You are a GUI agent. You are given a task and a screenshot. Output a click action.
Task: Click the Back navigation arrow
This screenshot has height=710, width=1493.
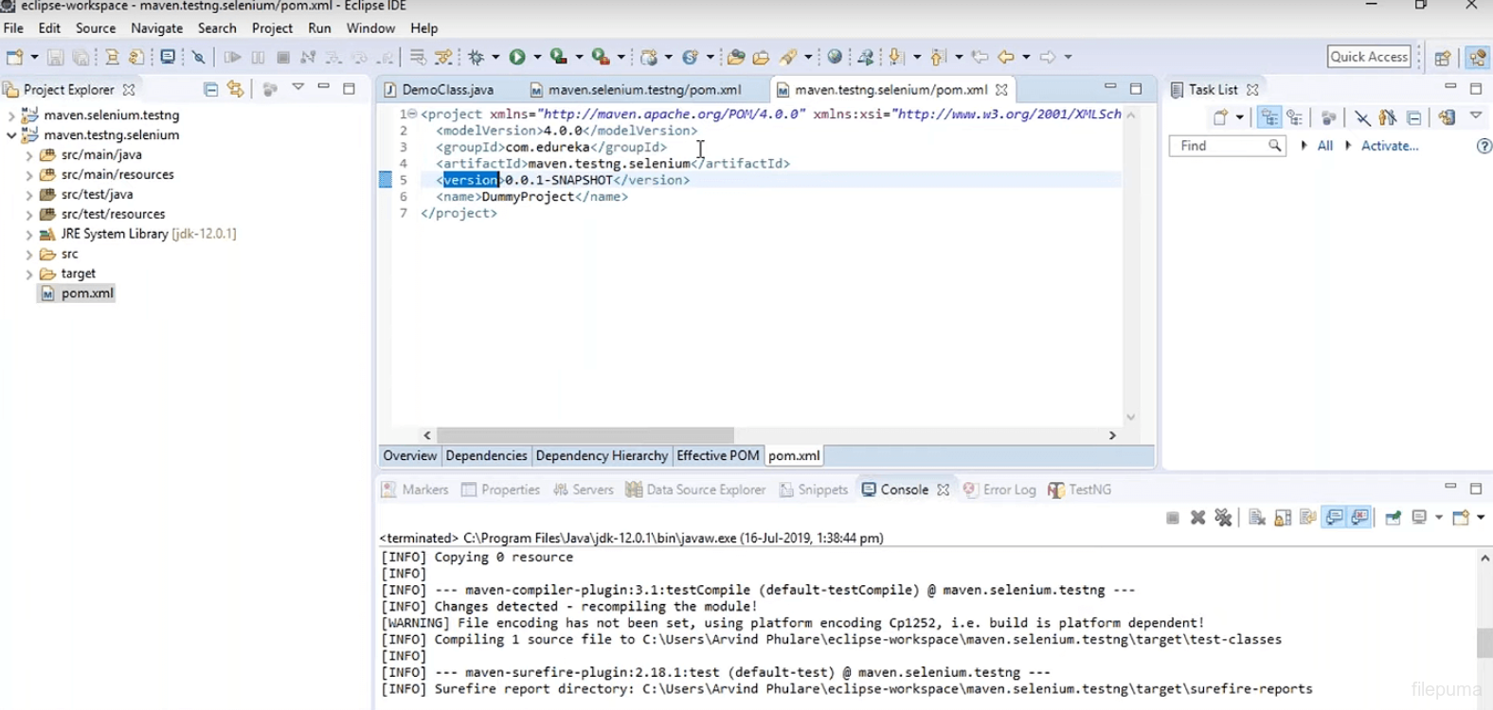pyautogui.click(x=1005, y=57)
